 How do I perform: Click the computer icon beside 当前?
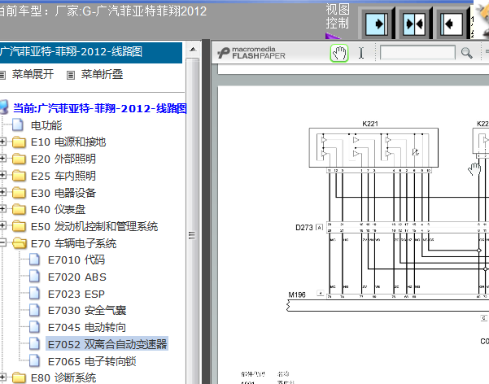(4, 107)
